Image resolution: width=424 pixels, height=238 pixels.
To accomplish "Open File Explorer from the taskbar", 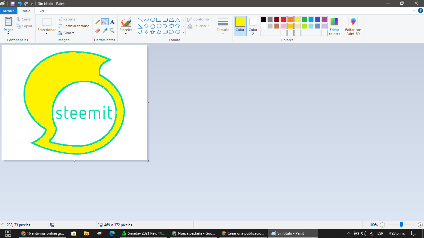I will tap(86, 233).
